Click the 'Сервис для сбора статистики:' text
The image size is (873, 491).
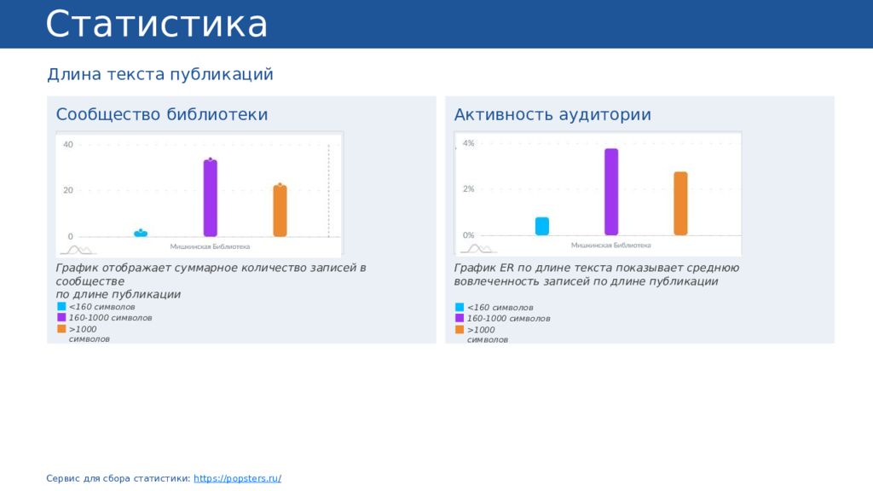(118, 478)
